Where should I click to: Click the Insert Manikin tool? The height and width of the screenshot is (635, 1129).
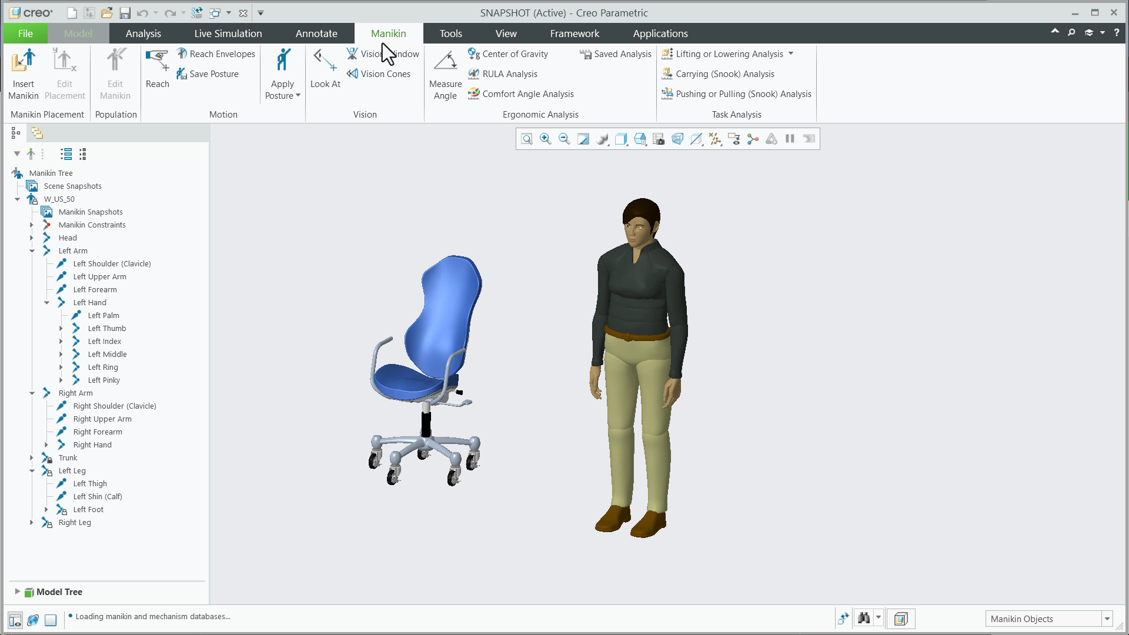[24, 74]
